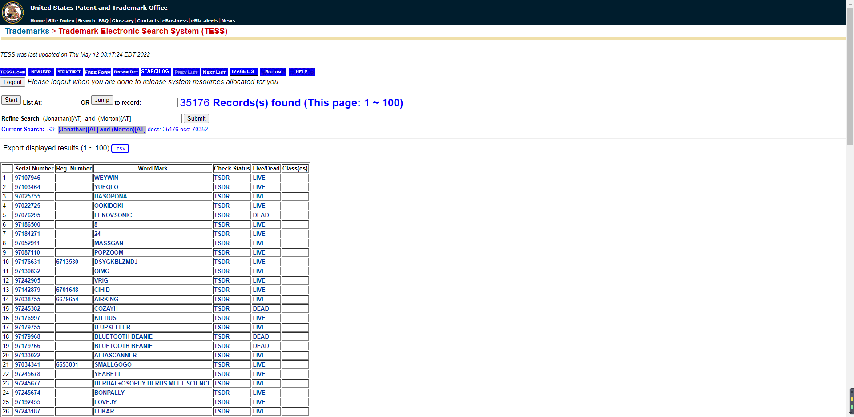854x417 pixels.
Task: Jump to Bottom of the page
Action: 273,72
